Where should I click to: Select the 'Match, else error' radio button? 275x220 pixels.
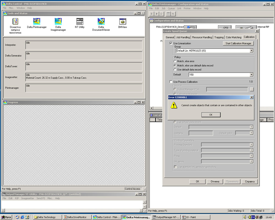[175, 61]
